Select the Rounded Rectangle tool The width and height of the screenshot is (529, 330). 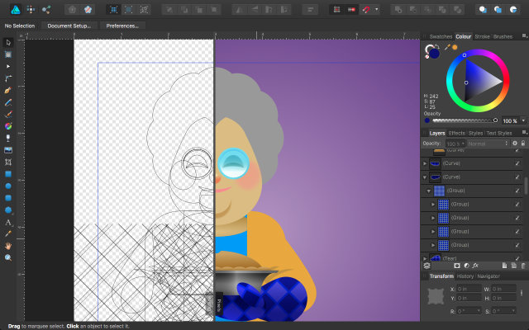click(8, 198)
